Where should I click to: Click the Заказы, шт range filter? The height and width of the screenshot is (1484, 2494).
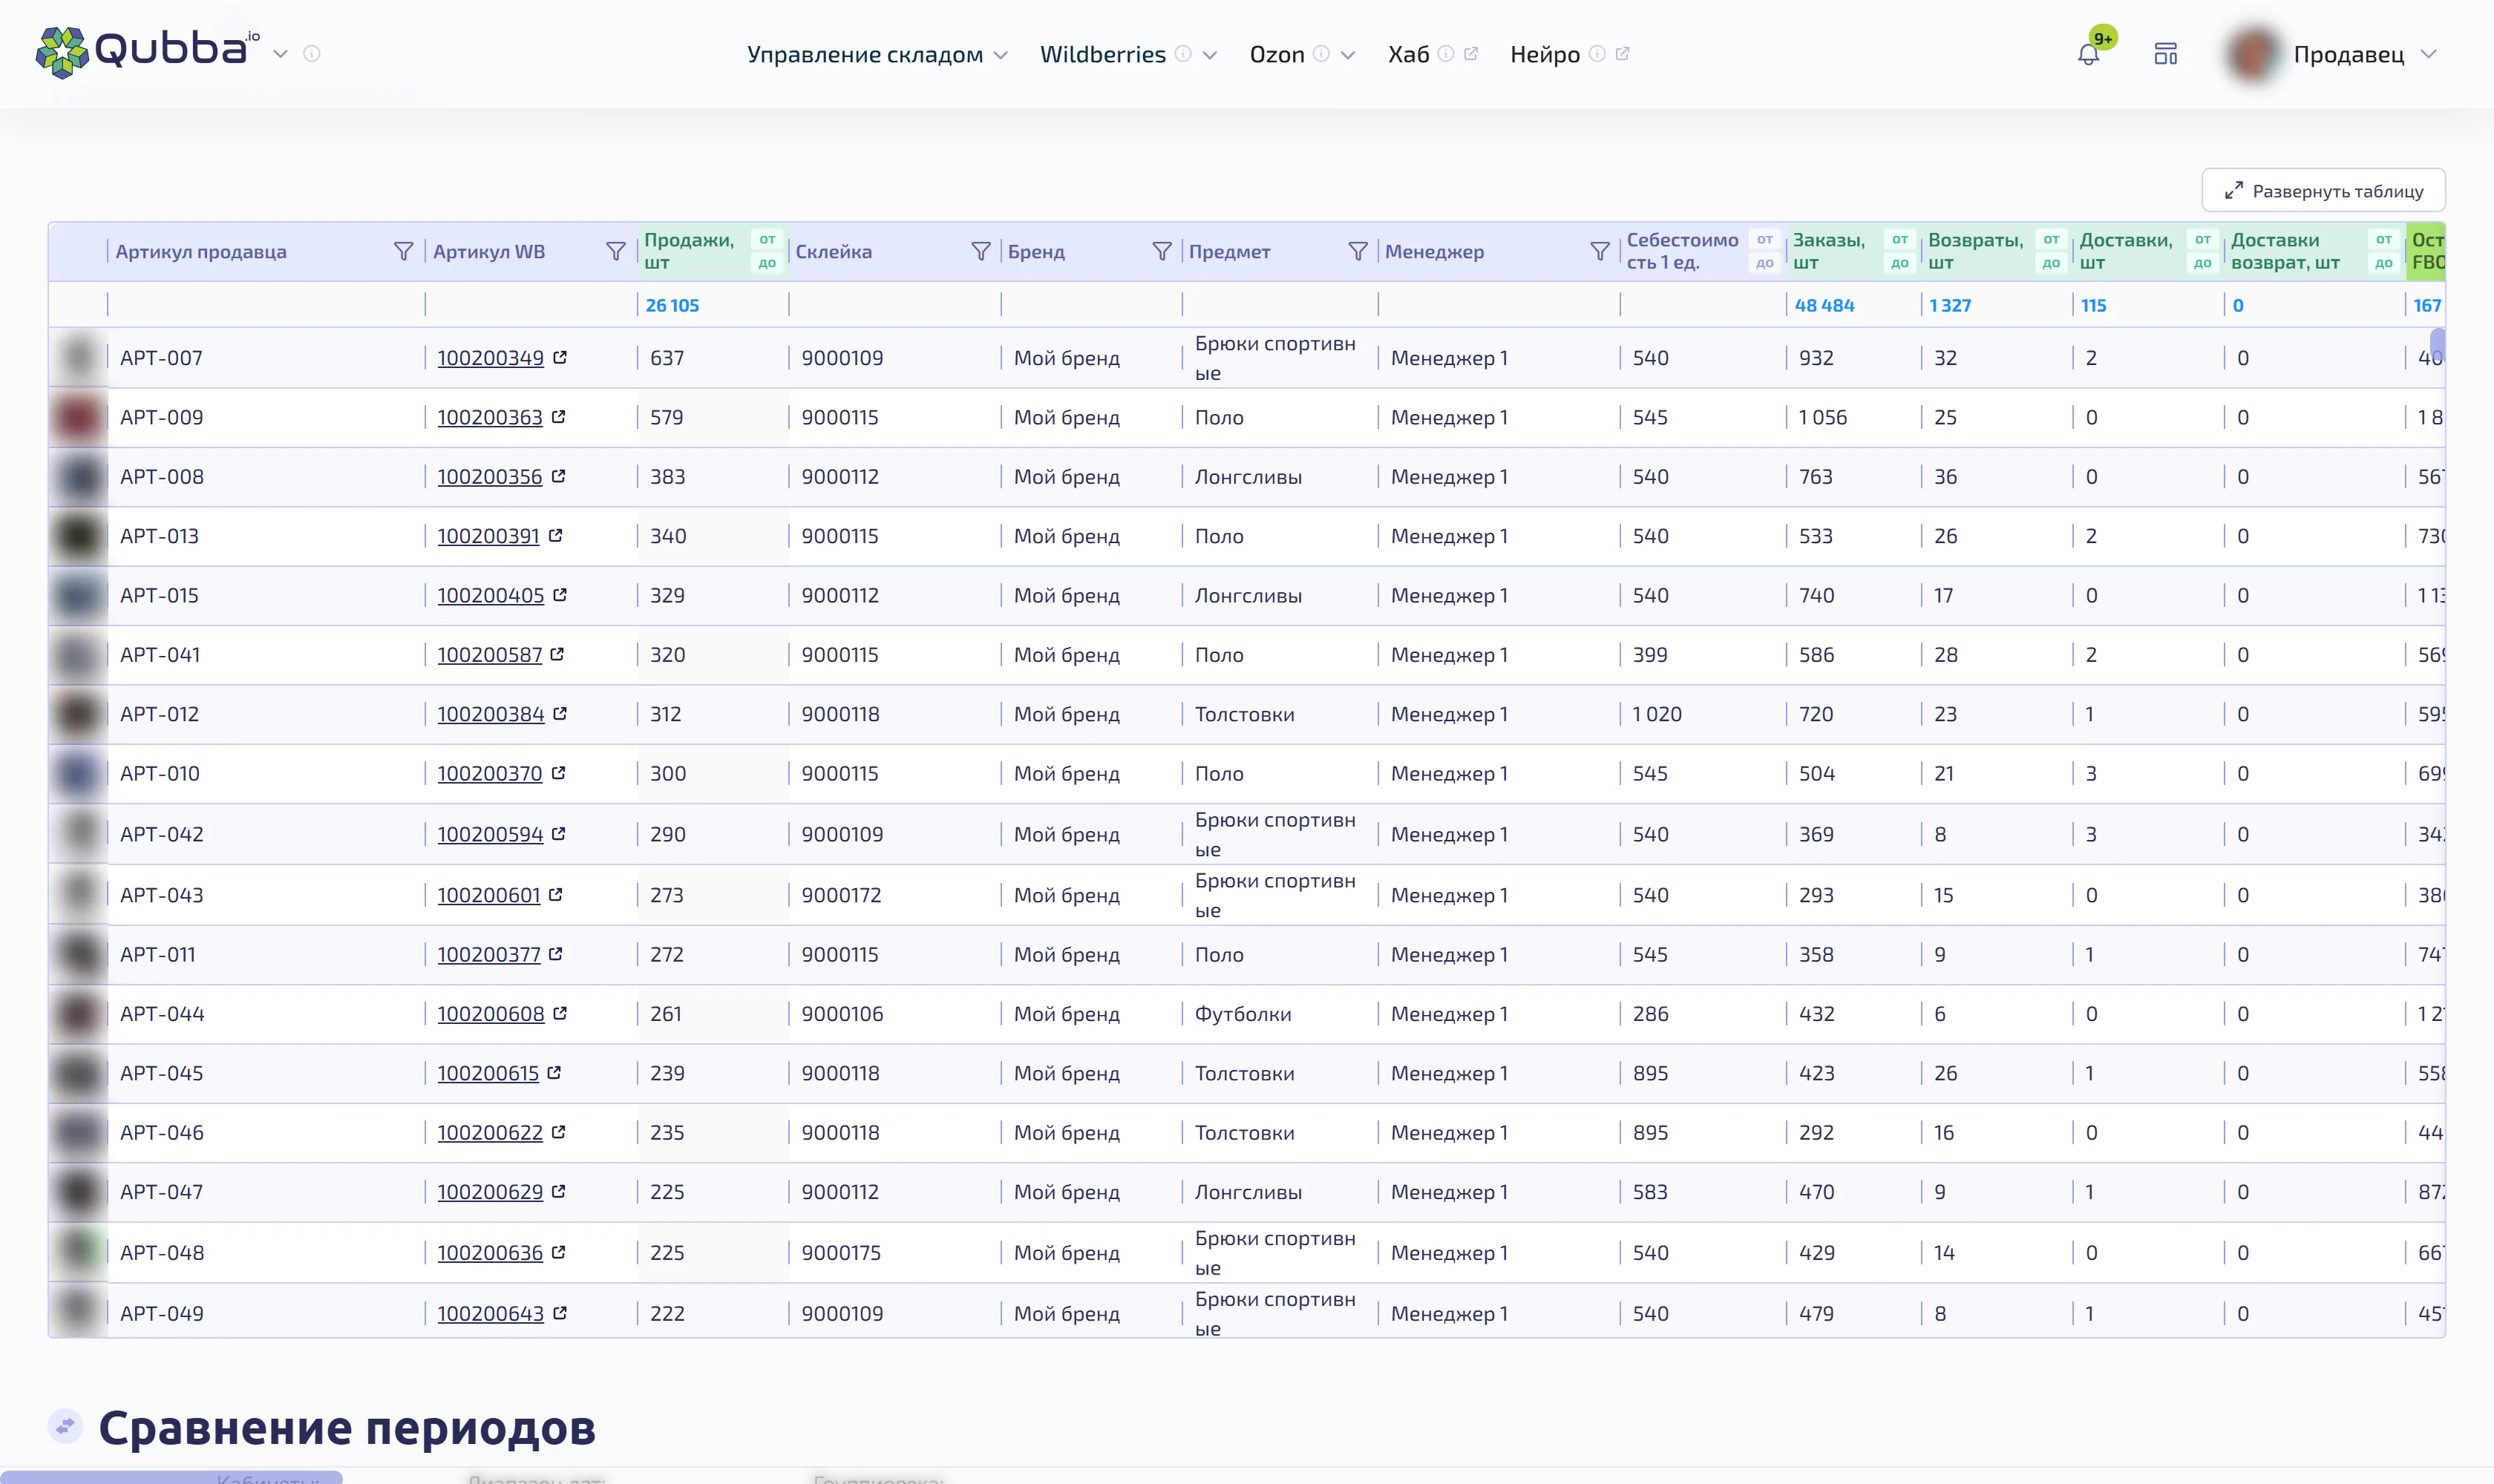(1899, 251)
